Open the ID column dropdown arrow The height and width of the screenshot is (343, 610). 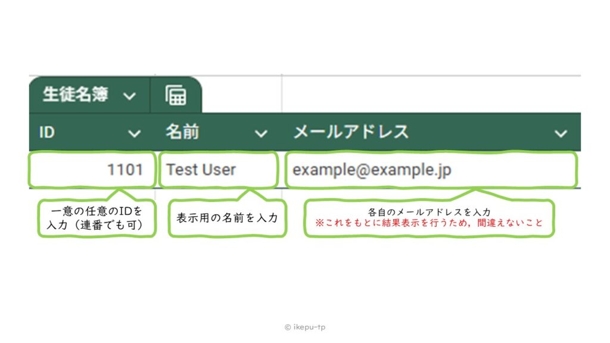click(135, 133)
